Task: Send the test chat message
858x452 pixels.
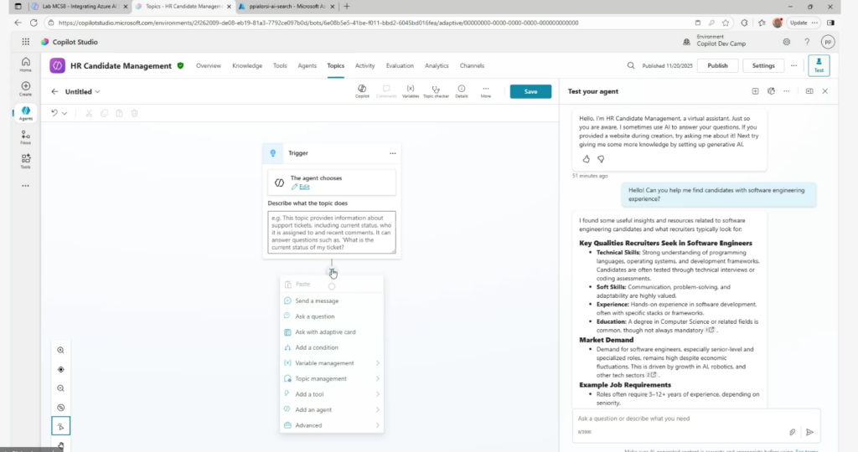Action: point(810,432)
